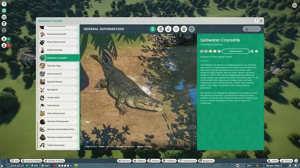Open the Terrain tool

(x=286, y=161)
